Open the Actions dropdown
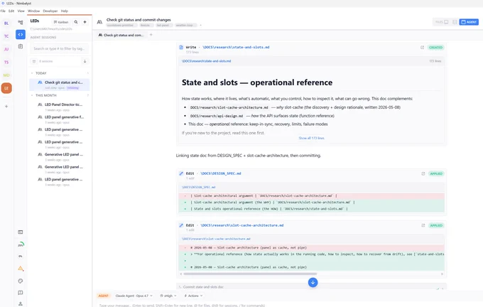Image resolution: width=483 pixels, height=307 pixels. click(x=193, y=296)
